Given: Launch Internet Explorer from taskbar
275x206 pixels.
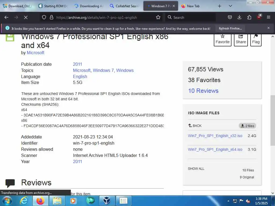Looking at the screenshot, I should pos(24,201).
